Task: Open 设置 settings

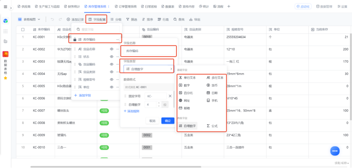Action: [342, 7]
